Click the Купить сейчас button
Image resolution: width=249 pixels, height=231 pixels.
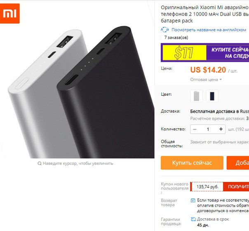(192, 163)
